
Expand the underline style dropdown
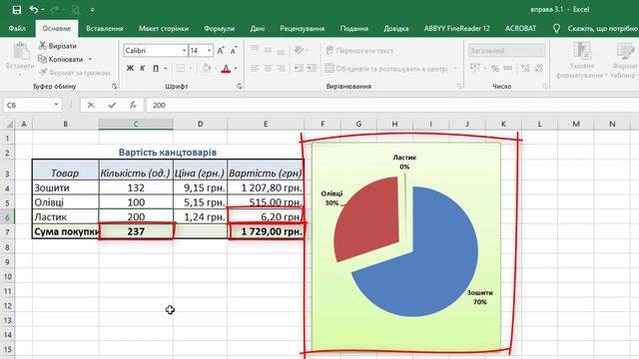166,69
